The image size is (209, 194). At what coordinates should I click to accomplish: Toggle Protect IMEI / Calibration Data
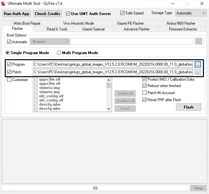144,79
